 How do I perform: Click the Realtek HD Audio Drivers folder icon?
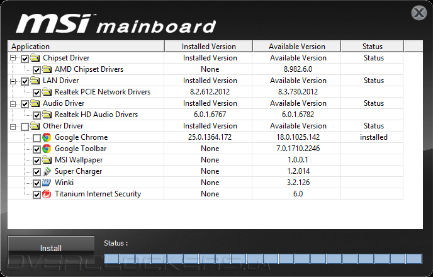tap(47, 115)
